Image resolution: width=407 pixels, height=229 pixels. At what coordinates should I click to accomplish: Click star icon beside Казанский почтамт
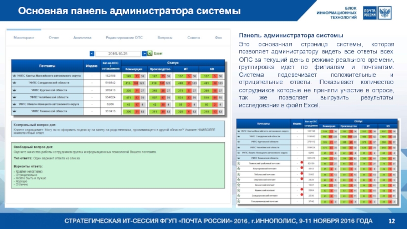238,185
